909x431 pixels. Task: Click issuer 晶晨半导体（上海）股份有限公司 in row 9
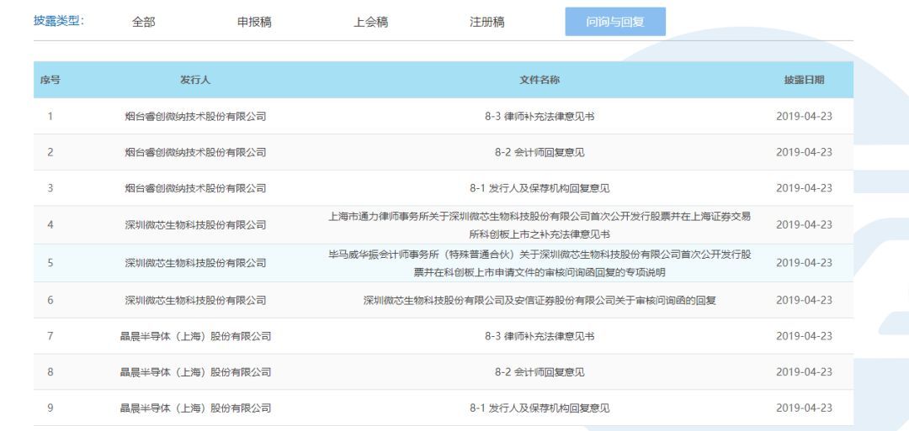click(x=195, y=407)
